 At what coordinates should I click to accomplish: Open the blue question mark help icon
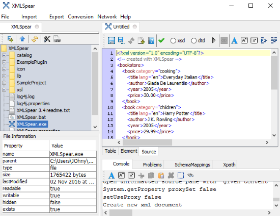coord(151,40)
